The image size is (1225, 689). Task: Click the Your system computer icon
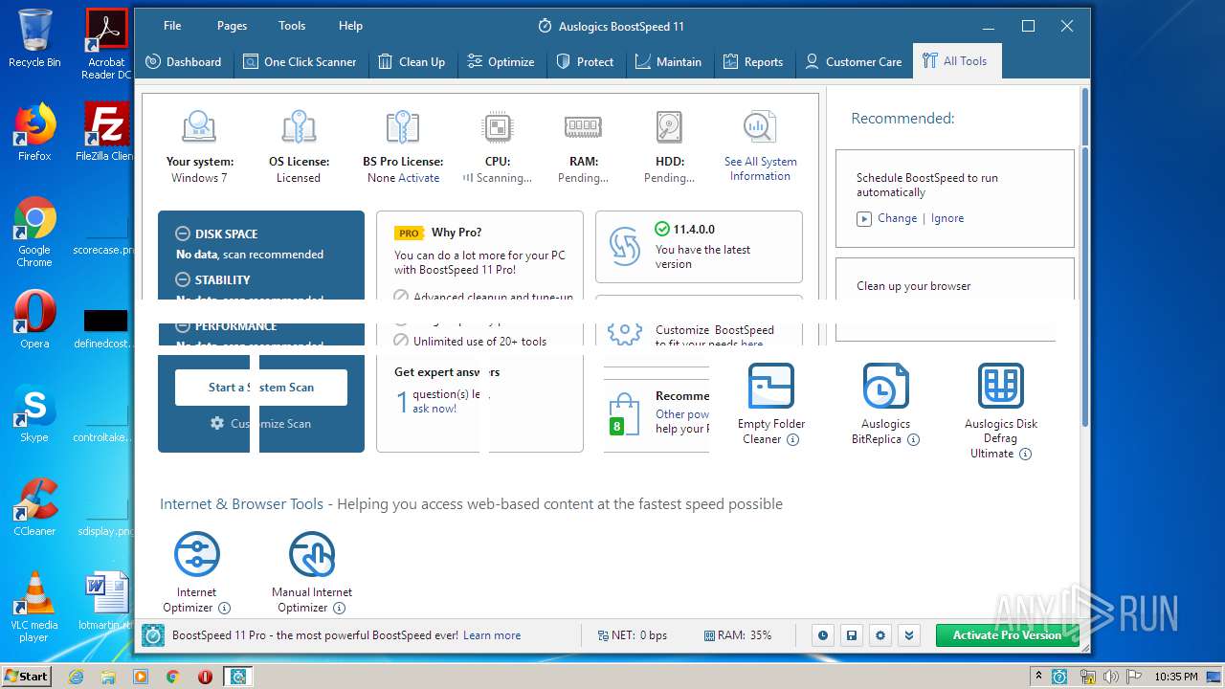tap(199, 127)
